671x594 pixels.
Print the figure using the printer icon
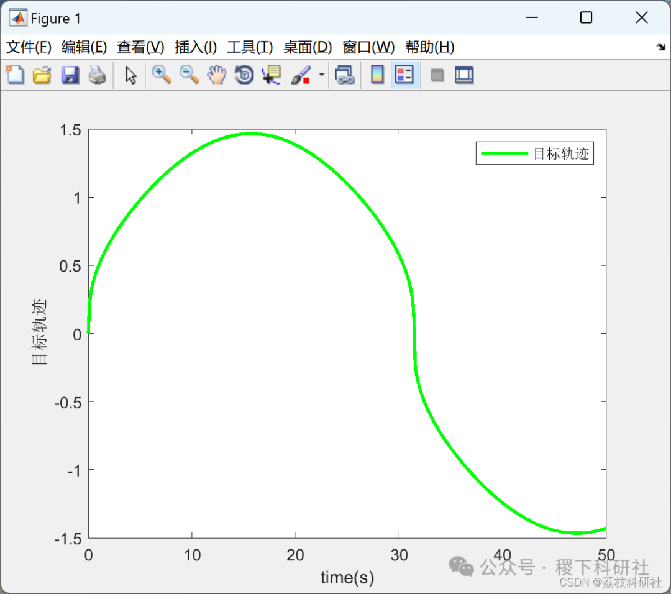97,75
